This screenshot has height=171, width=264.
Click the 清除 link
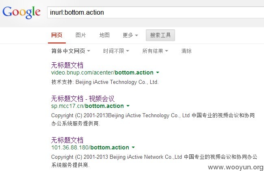pyautogui.click(x=186, y=51)
